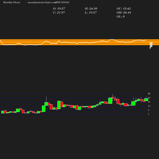This screenshot has width=159, height=159.
Task: Click the munafasutra.com watermark text
Action: [42, 3]
